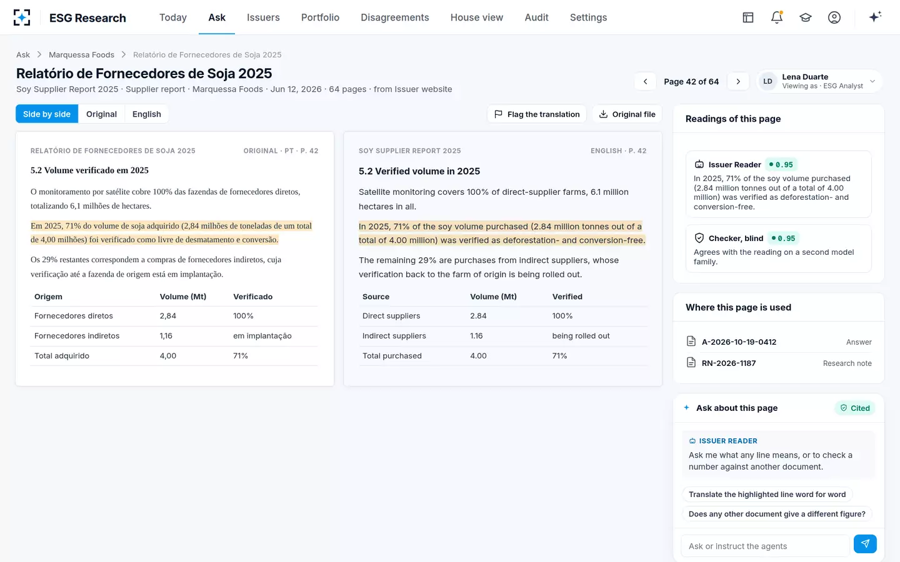Screen dimensions: 900x562
Task: Open the House view tab
Action: click(477, 17)
